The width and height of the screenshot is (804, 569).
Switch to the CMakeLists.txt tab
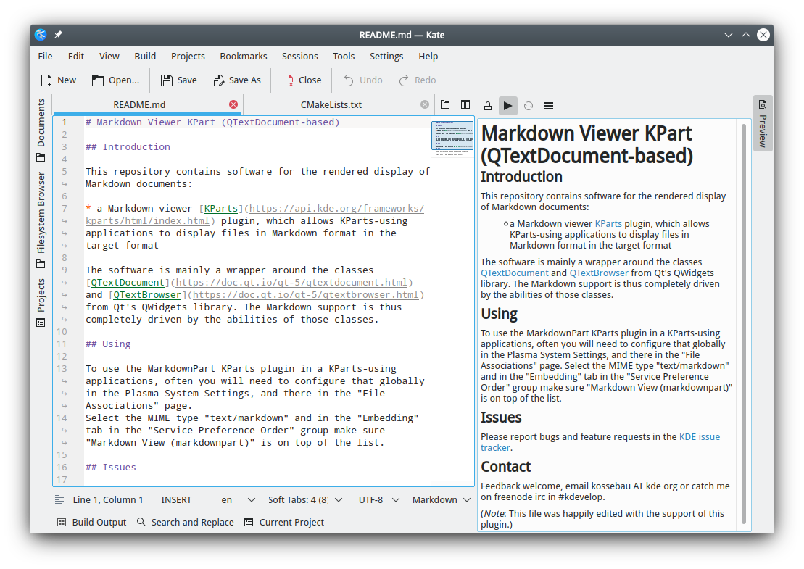331,104
